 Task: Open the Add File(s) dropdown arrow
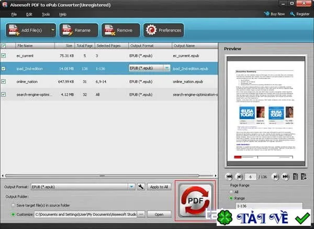53,30
